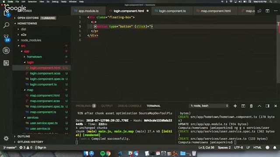Select the login.component.html editor tab
The height and width of the screenshot is (157, 280).
(129, 11)
